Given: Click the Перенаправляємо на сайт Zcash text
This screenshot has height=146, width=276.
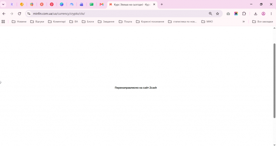Looking at the screenshot, I should [136, 88].
